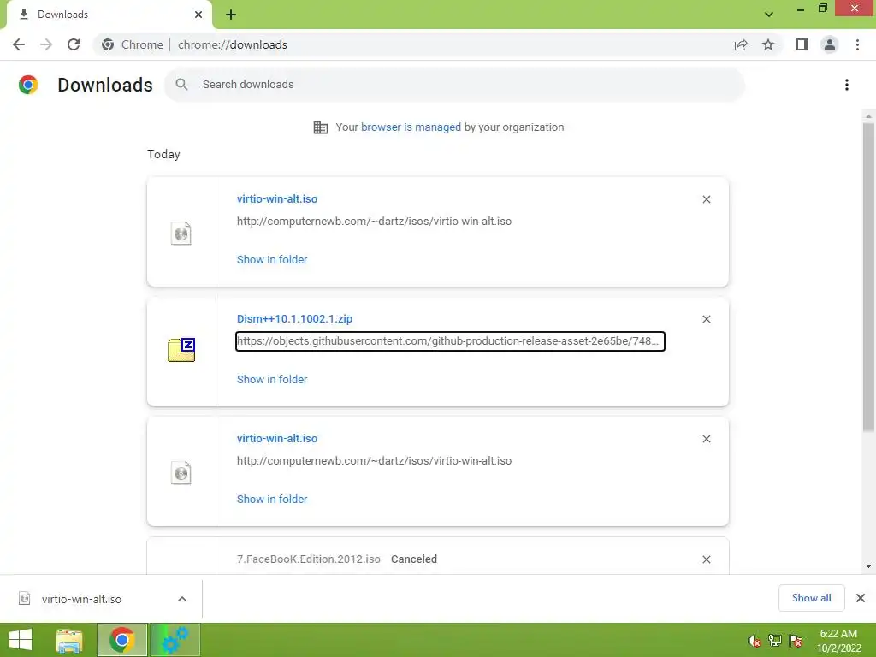Open a new tab with plus button

pyautogui.click(x=231, y=15)
